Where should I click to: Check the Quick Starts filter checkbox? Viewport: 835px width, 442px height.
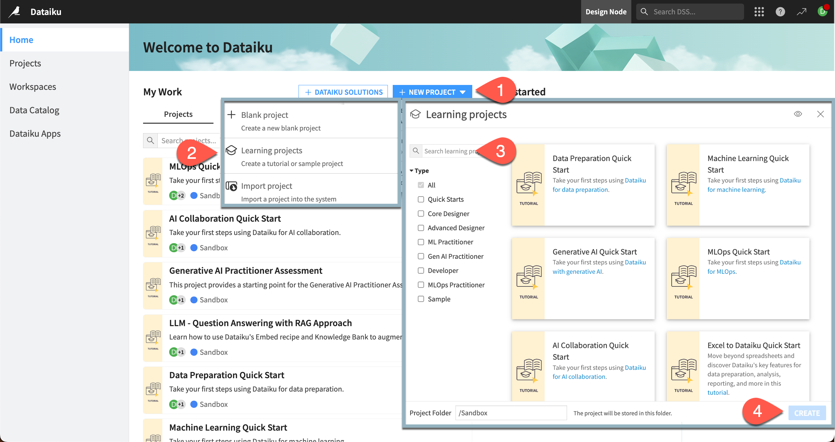420,199
